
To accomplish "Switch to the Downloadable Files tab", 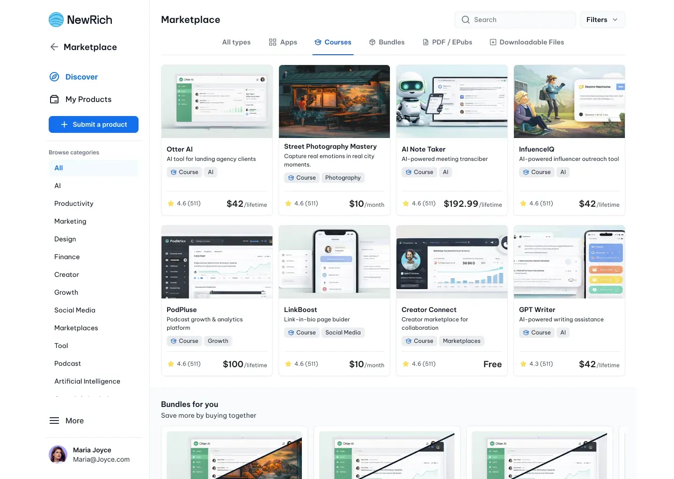I will point(527,42).
